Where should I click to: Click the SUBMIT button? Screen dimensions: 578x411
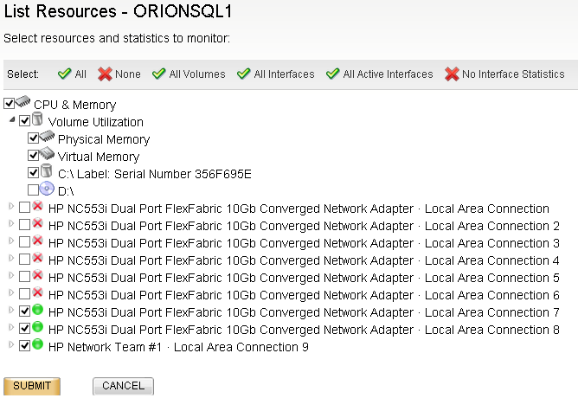[x=32, y=386]
